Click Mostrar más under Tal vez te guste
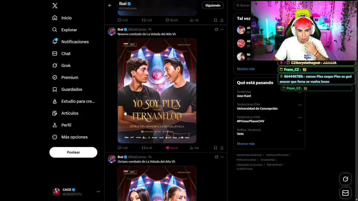This screenshot has width=358, height=201. click(x=246, y=69)
